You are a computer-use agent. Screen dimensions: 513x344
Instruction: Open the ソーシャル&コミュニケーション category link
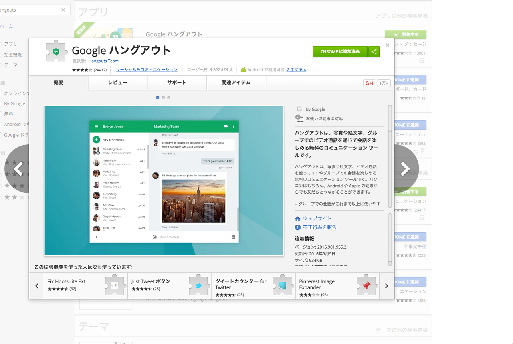pos(147,70)
